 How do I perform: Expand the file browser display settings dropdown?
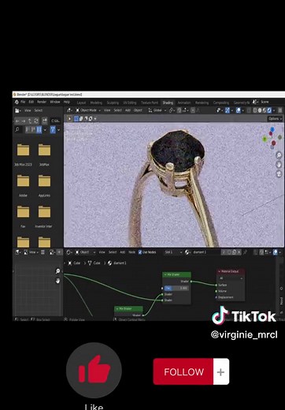(x=45, y=129)
